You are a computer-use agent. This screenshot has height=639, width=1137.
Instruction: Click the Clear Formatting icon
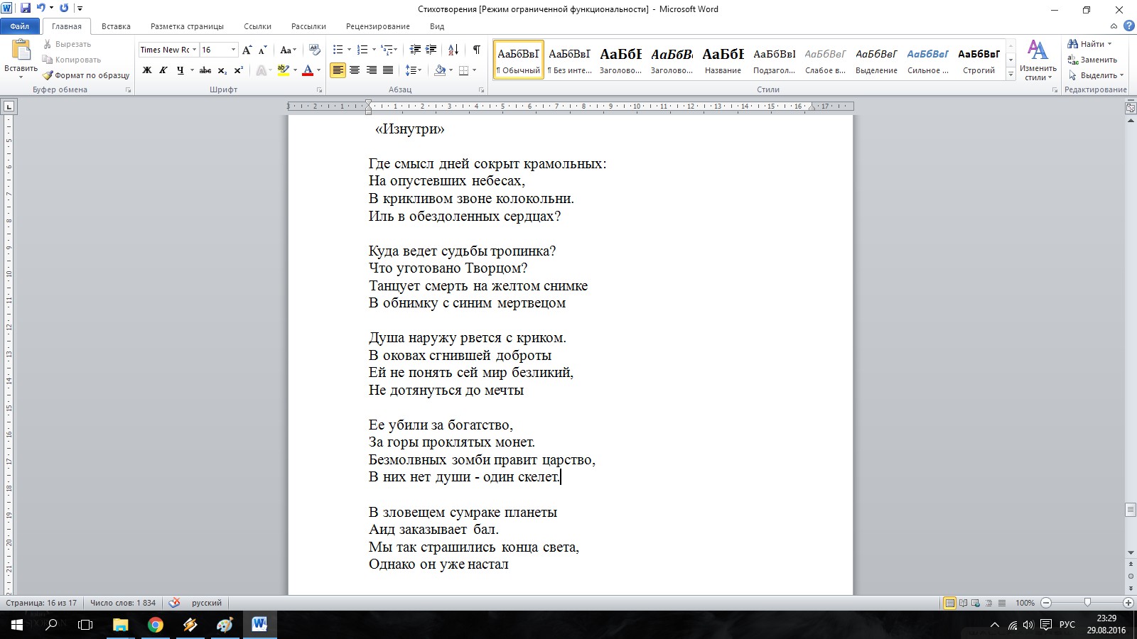pos(315,50)
